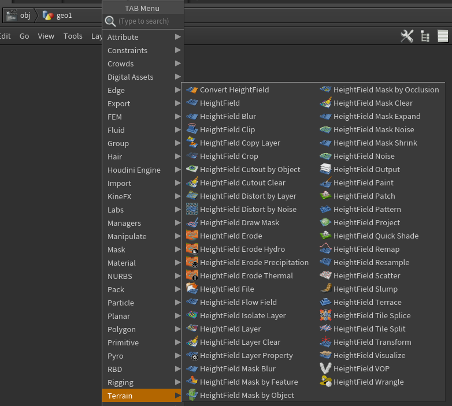Click the obj path button
The image size is (452, 406).
(18, 15)
